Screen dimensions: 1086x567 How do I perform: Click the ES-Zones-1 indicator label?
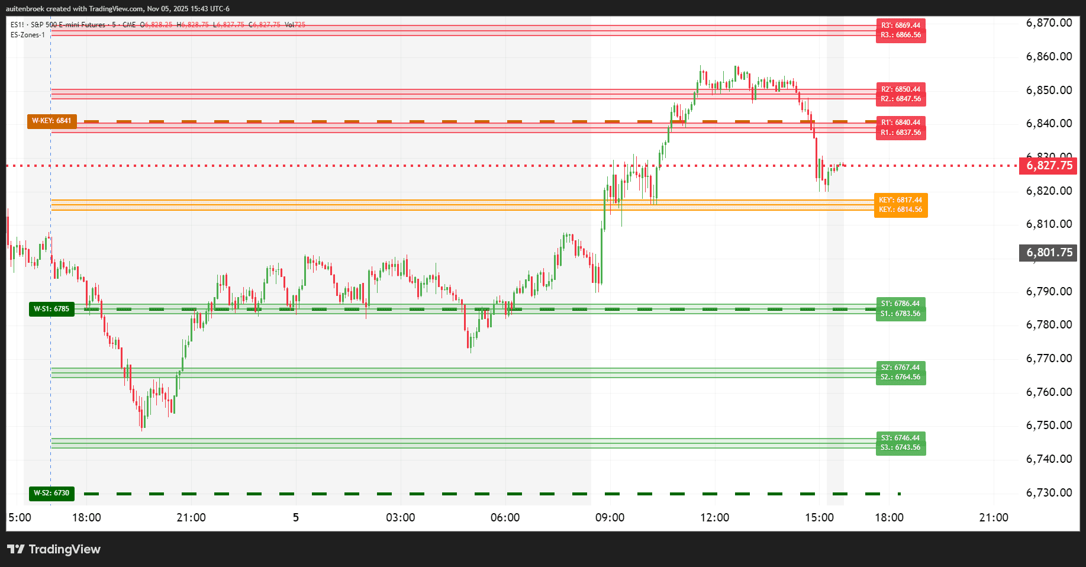coord(27,35)
